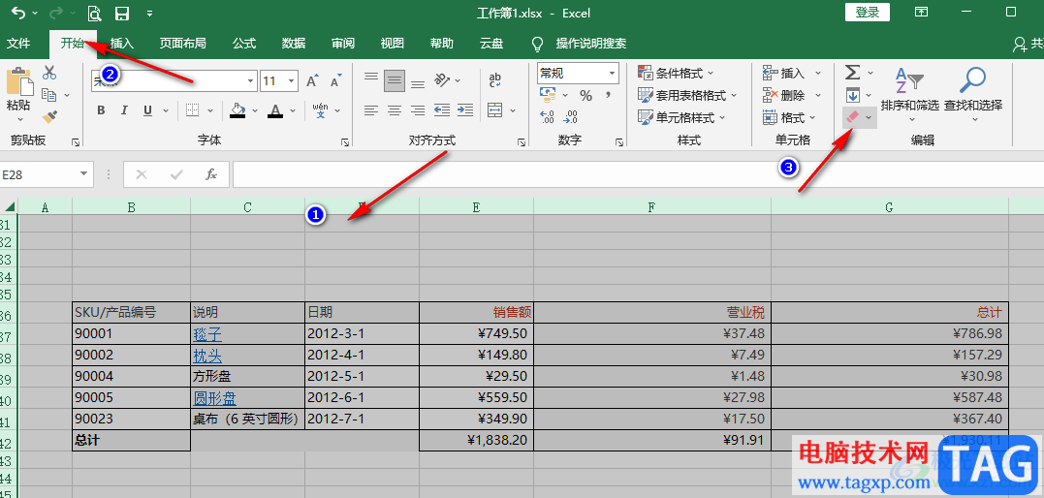Switch to the 数据 tab
This screenshot has height=498, width=1044.
[x=294, y=44]
